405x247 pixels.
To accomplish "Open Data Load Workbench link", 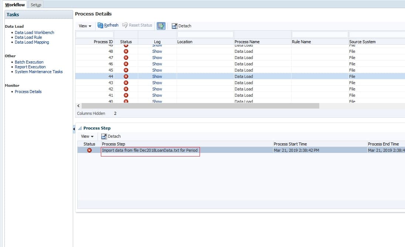I will tap(34, 32).
